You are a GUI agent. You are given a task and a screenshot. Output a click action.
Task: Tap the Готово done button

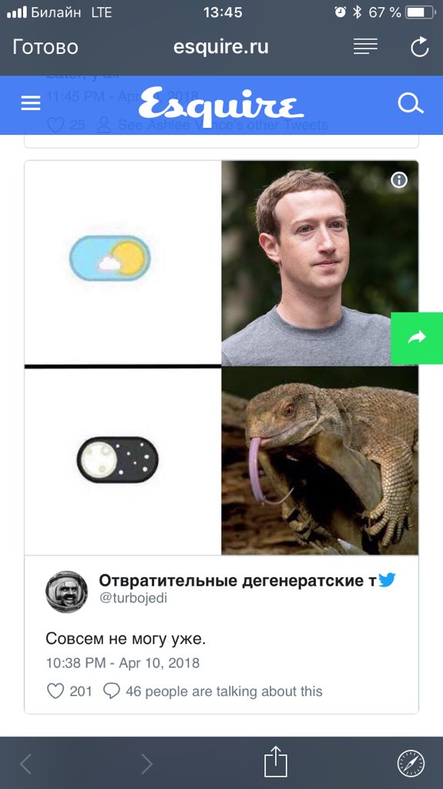45,47
